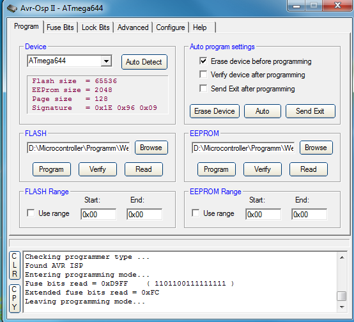Image resolution: width=354 pixels, height=322 pixels.
Task: Enable Send Exit after programming
Action: [x=203, y=88]
